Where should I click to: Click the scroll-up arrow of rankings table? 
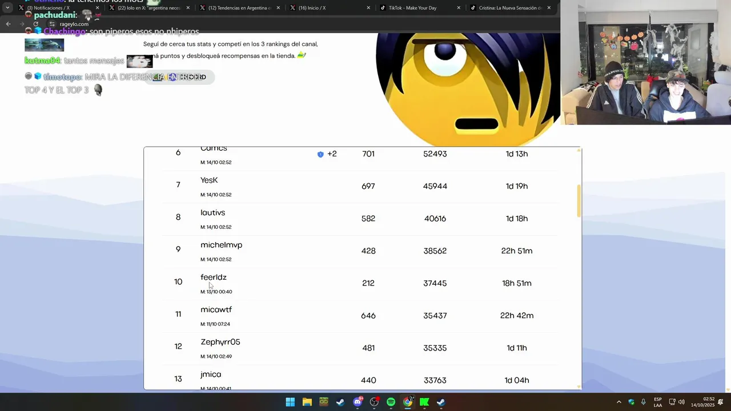(x=579, y=150)
